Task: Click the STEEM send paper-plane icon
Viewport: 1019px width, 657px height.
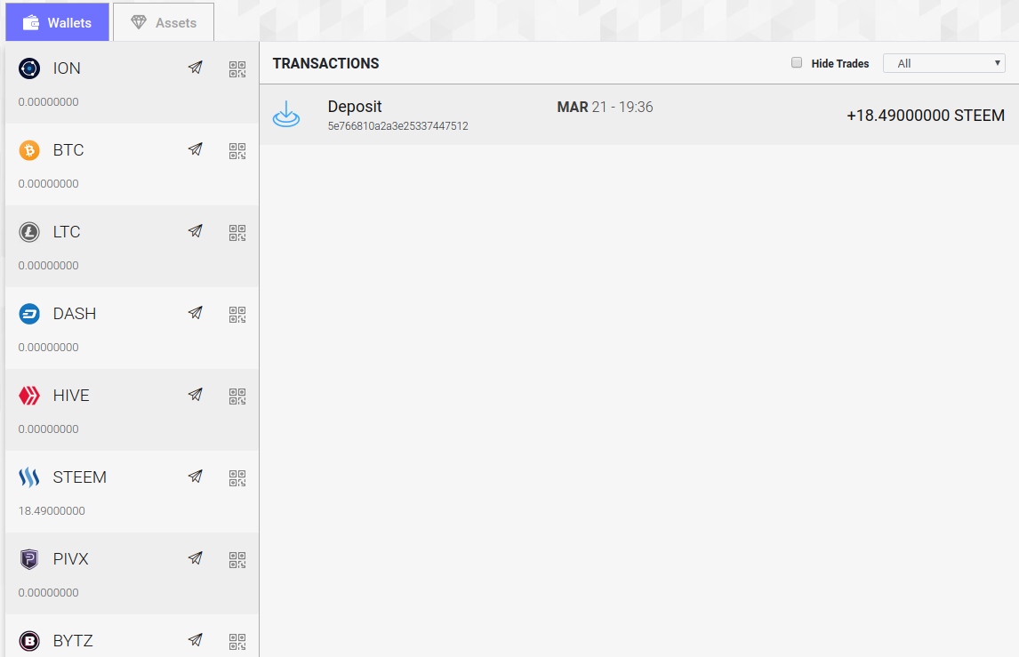Action: [195, 477]
